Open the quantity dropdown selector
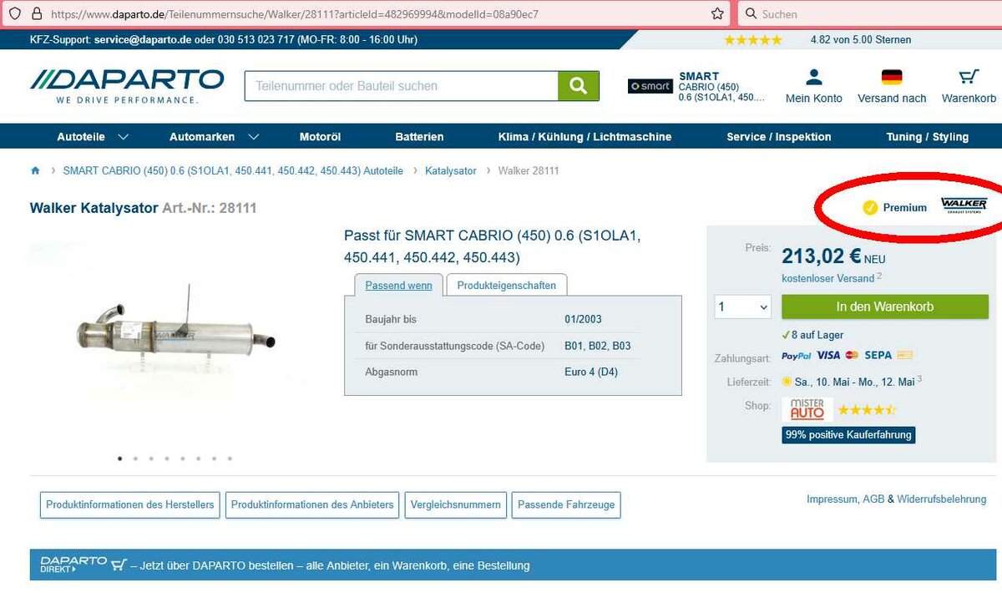 pos(743,307)
